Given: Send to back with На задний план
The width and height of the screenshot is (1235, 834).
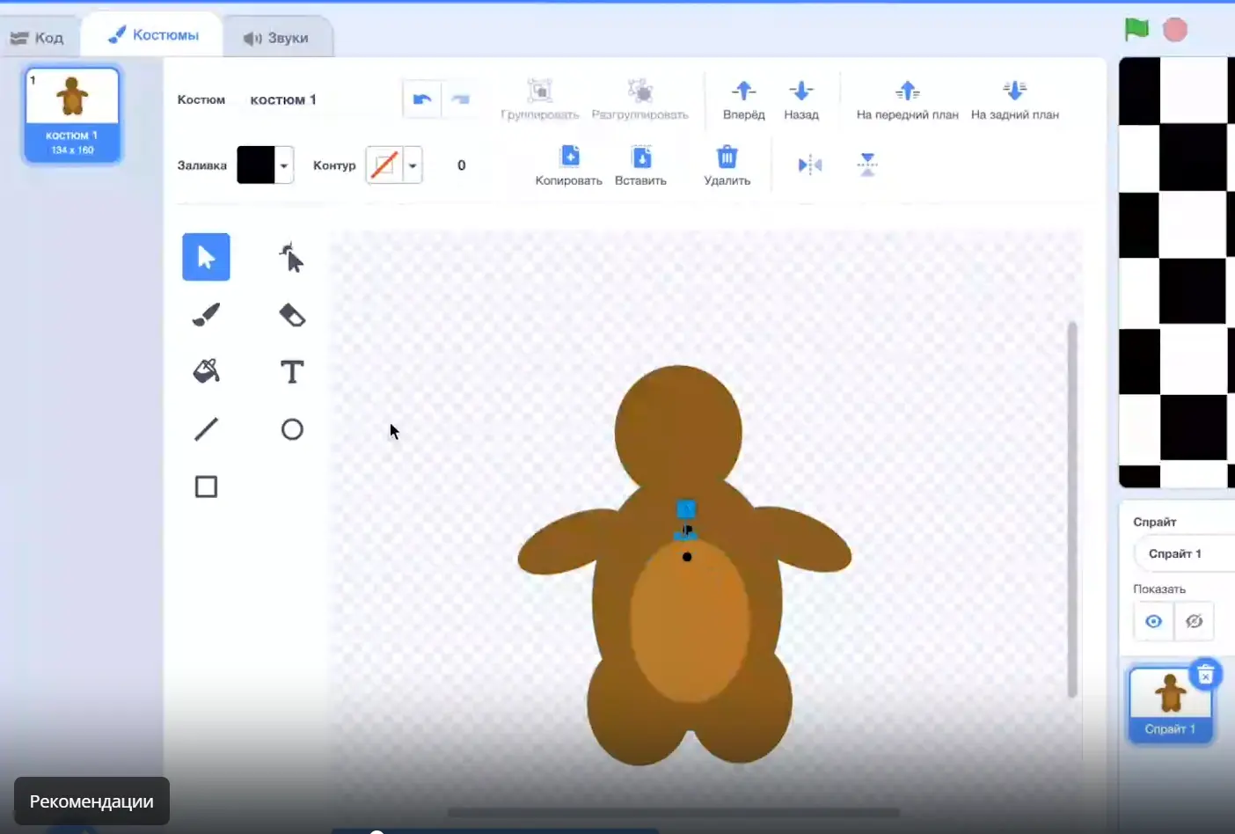Looking at the screenshot, I should tap(1014, 100).
